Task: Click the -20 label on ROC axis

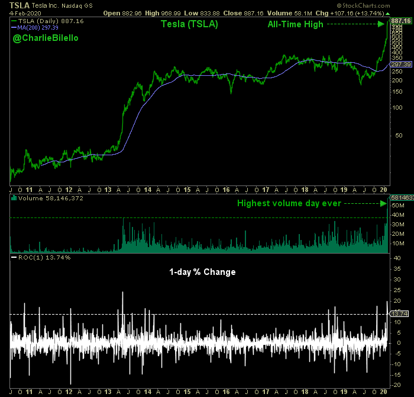Action: pyautogui.click(x=396, y=385)
